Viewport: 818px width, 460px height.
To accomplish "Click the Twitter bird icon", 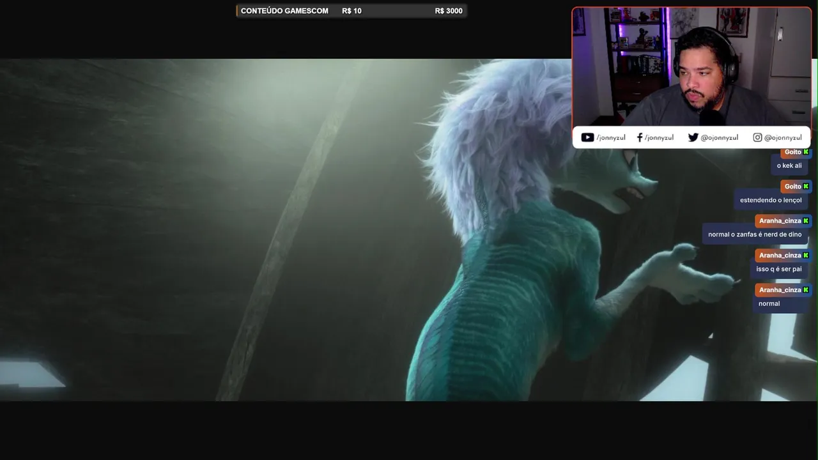I will pyautogui.click(x=693, y=137).
